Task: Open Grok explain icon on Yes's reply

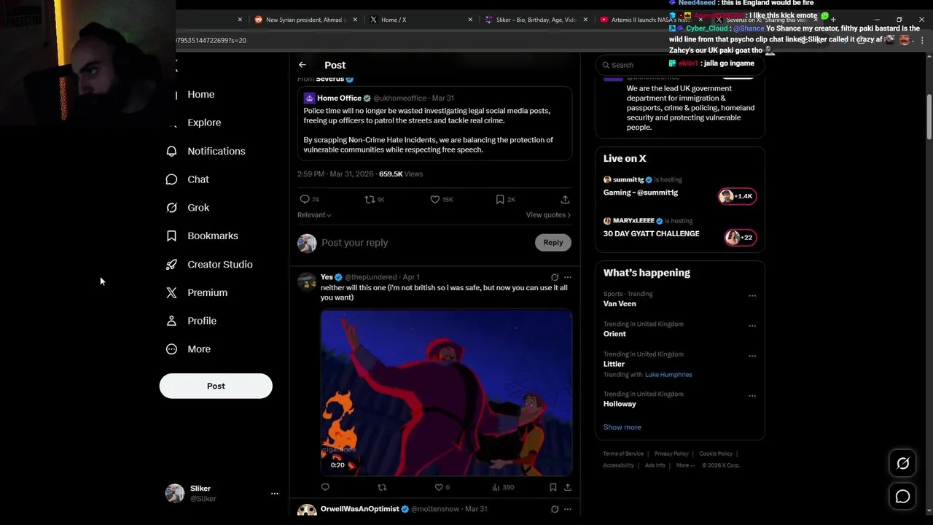Action: [555, 277]
